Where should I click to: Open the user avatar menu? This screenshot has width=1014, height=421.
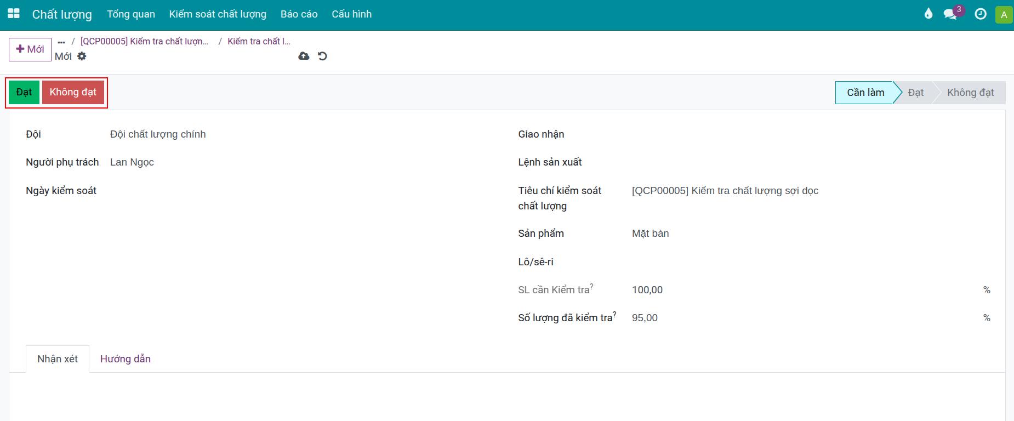[x=1004, y=15]
